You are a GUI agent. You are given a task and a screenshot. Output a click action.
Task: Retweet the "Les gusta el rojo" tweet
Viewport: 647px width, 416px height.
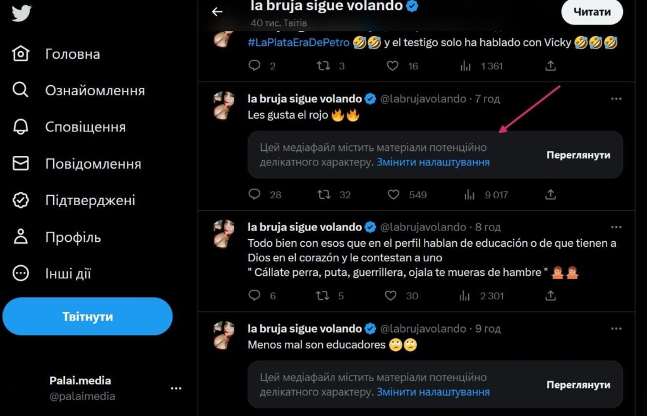tap(323, 194)
